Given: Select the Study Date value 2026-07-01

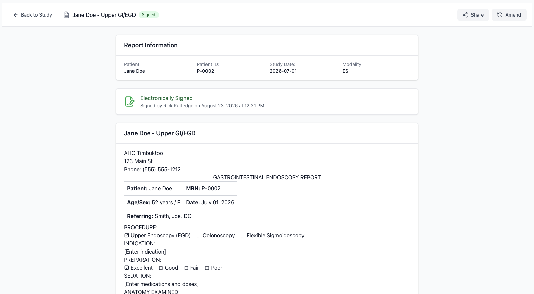Looking at the screenshot, I should point(283,71).
